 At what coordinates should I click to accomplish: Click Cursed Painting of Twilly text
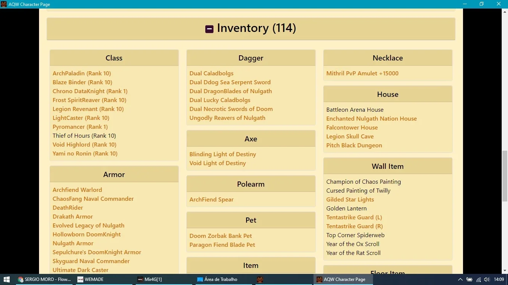[358, 191]
